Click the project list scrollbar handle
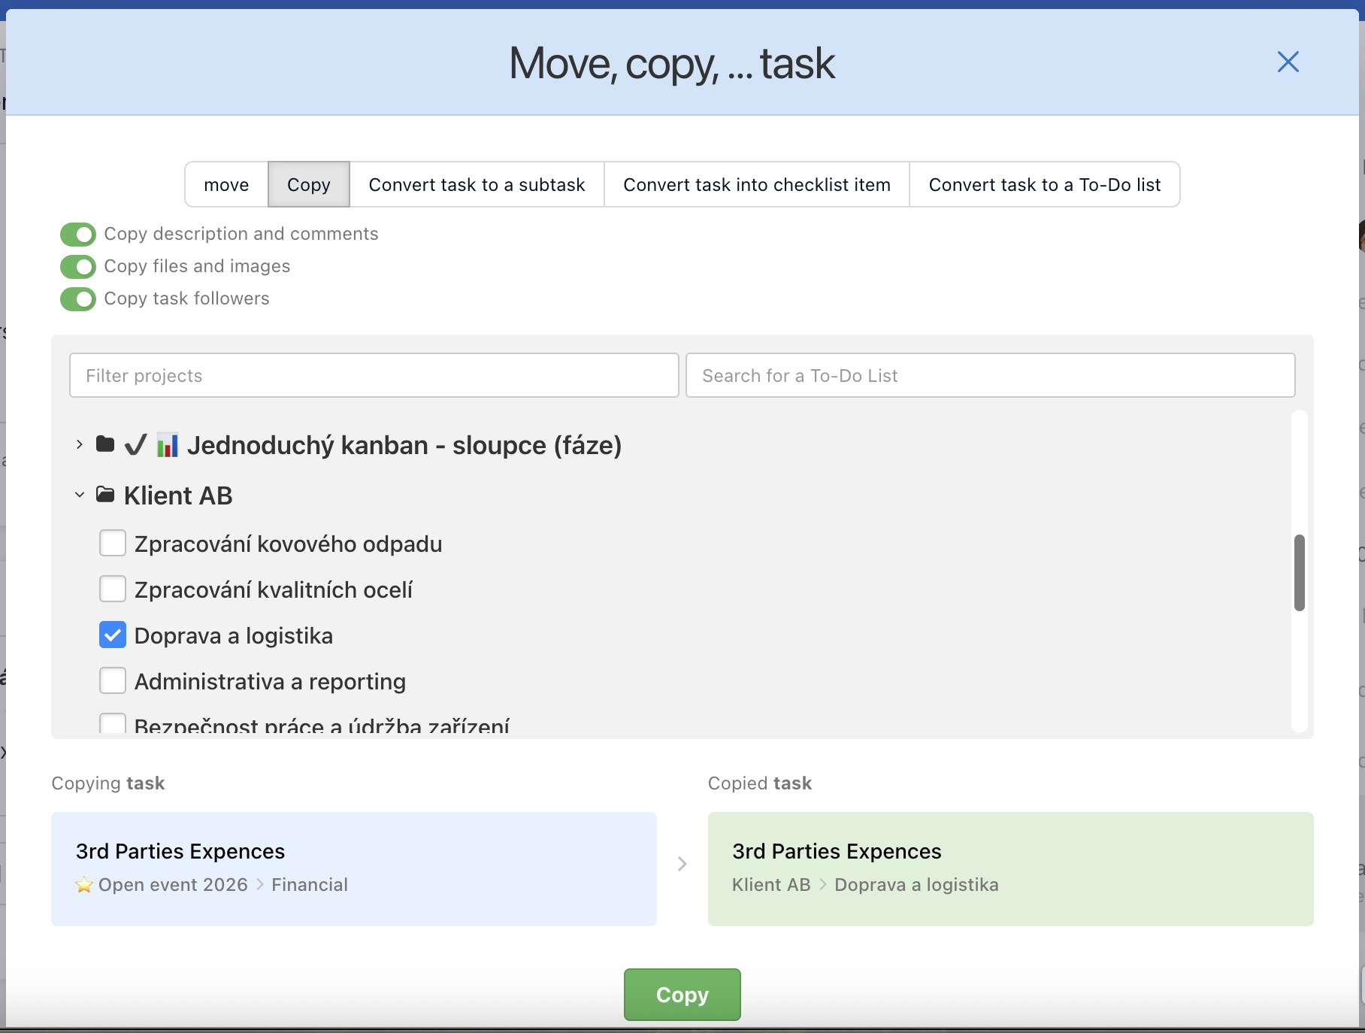 click(1299, 573)
